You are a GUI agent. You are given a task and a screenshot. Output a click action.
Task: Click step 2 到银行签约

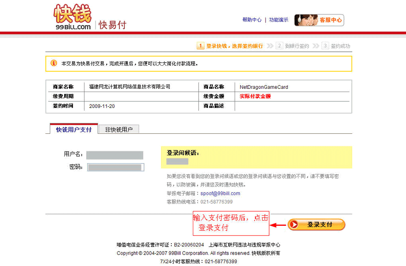293,46
